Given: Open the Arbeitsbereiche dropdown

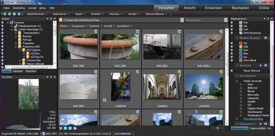Looking at the screenshot, I should coord(37,14).
